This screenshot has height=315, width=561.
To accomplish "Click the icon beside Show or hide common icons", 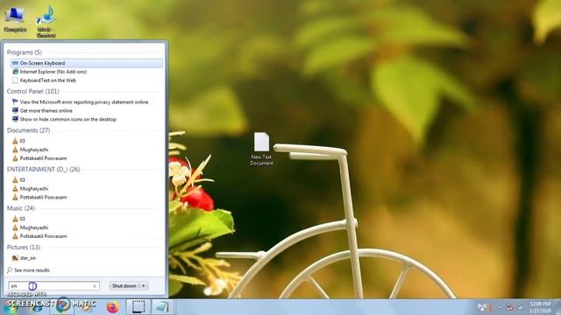I will click(x=15, y=119).
